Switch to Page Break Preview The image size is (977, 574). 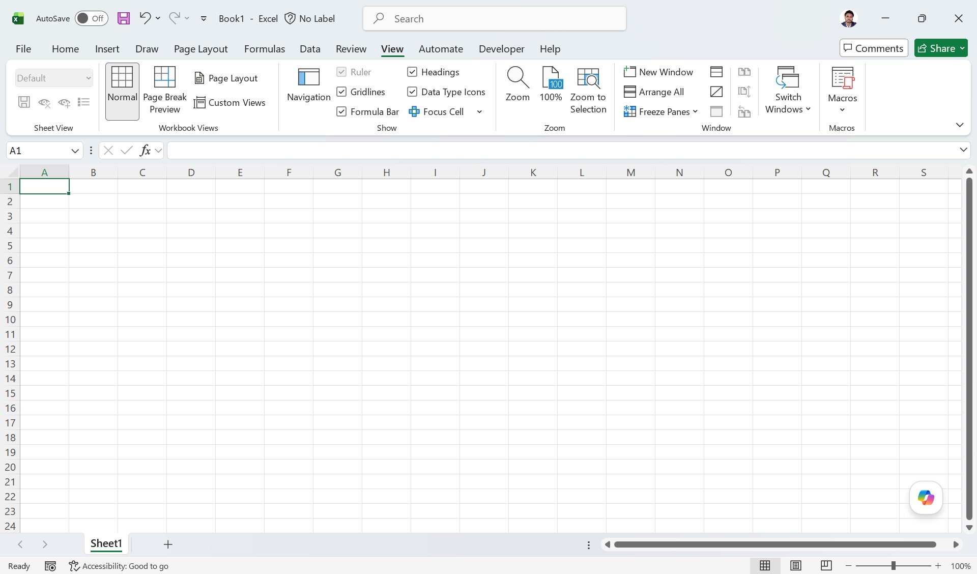[165, 92]
